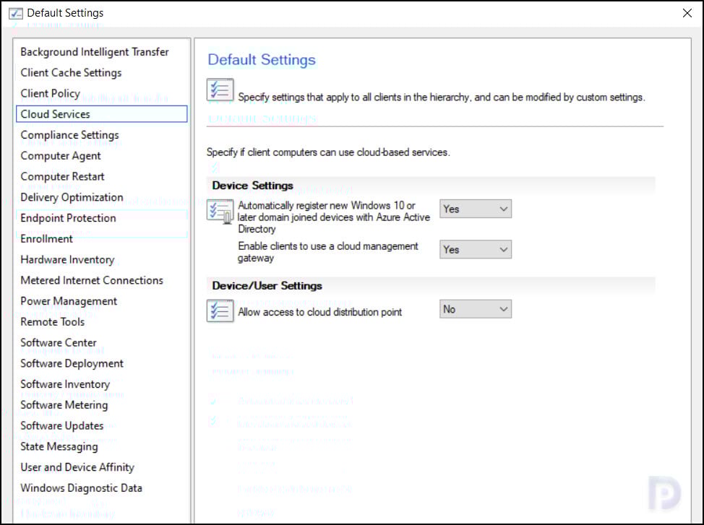Screen dimensions: 704x525
Task: Click 'Allow access to cloud distribution point' label
Action: tap(319, 312)
